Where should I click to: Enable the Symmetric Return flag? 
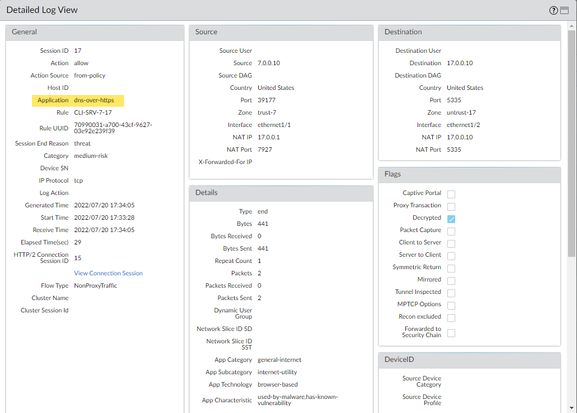click(x=451, y=268)
